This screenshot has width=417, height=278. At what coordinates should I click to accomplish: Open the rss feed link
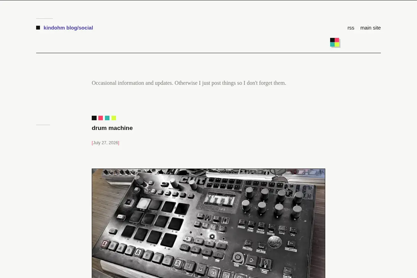351,28
